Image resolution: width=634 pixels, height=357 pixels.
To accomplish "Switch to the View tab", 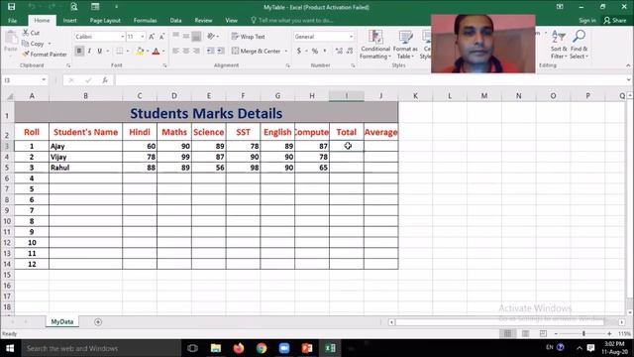I will 231,20.
